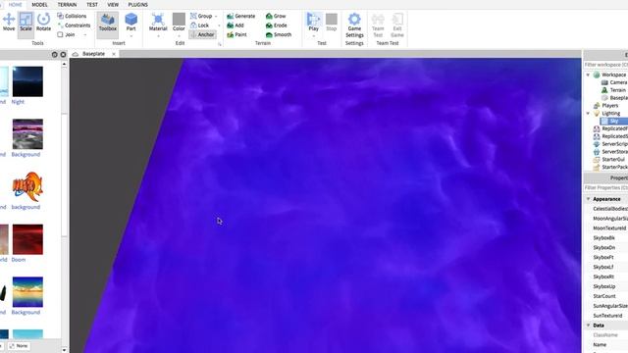Close the Baseplate document tab
The image size is (628, 353).
click(x=114, y=54)
